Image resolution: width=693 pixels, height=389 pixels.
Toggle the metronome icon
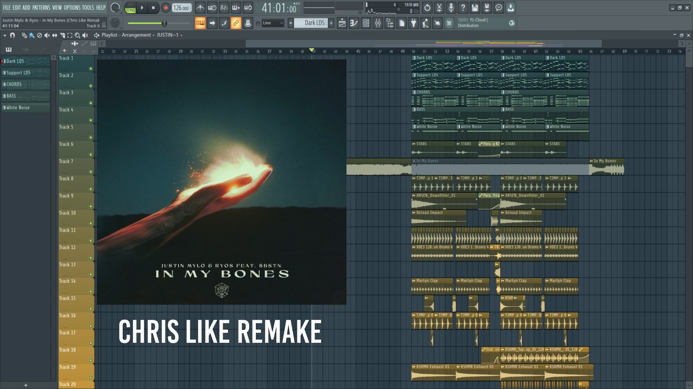pyautogui.click(x=200, y=8)
